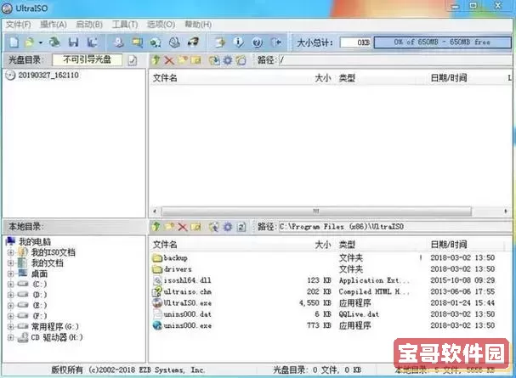Click the icon right of the disc-toolbar gear
The image size is (516, 378).
coord(241,60)
